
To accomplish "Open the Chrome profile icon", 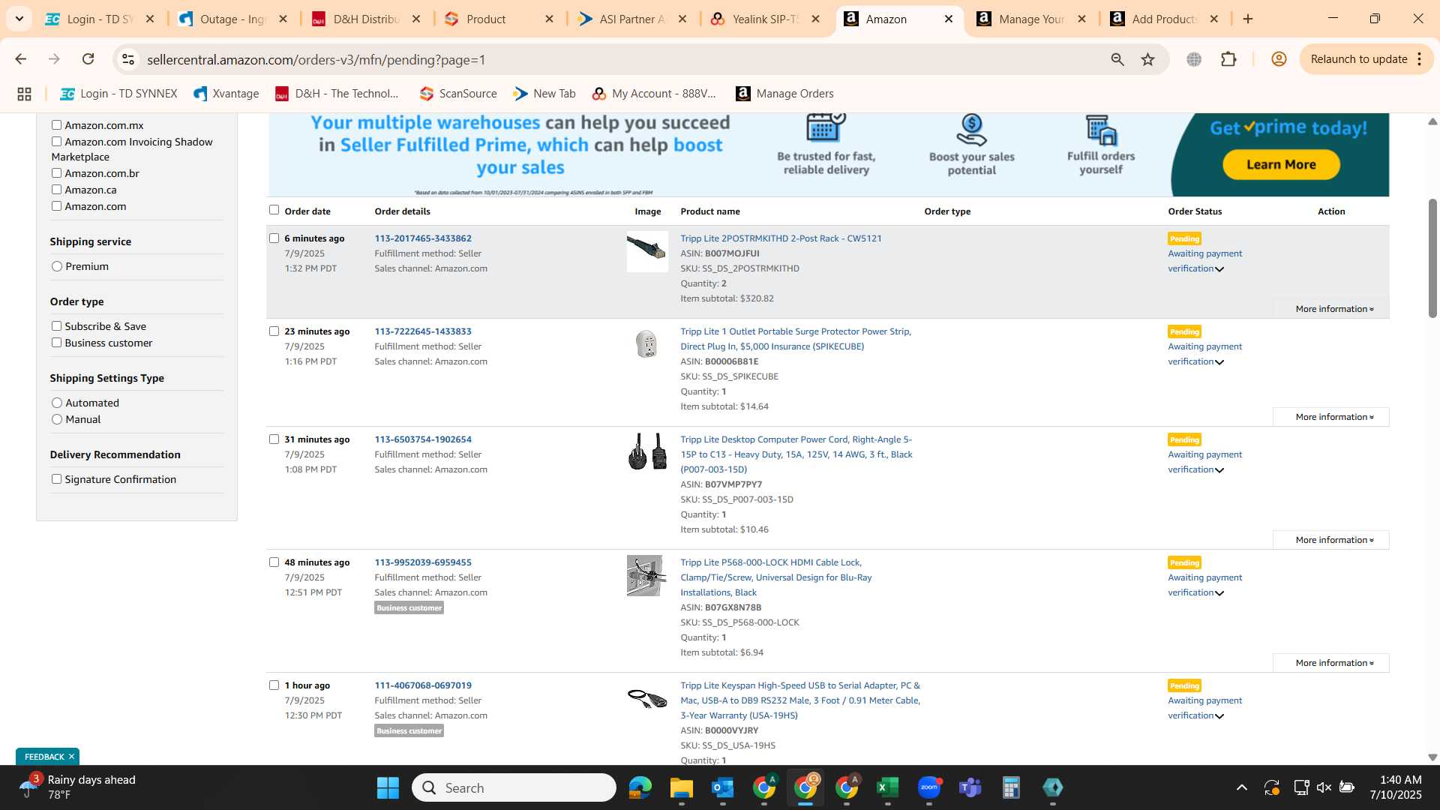I will pos(1279,59).
